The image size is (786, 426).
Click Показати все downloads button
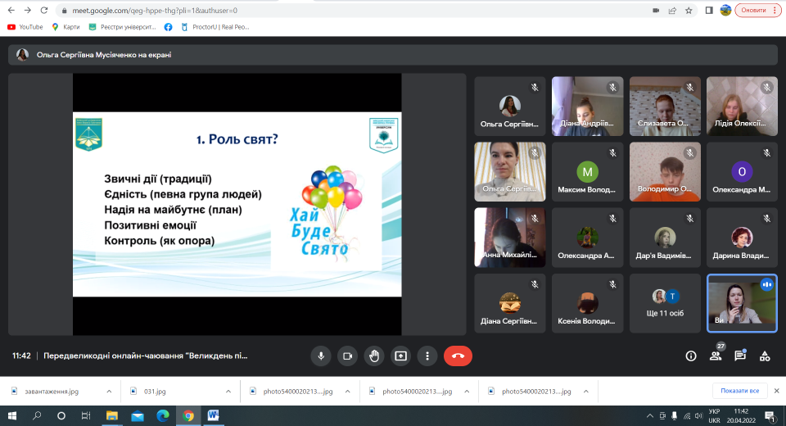click(x=740, y=391)
